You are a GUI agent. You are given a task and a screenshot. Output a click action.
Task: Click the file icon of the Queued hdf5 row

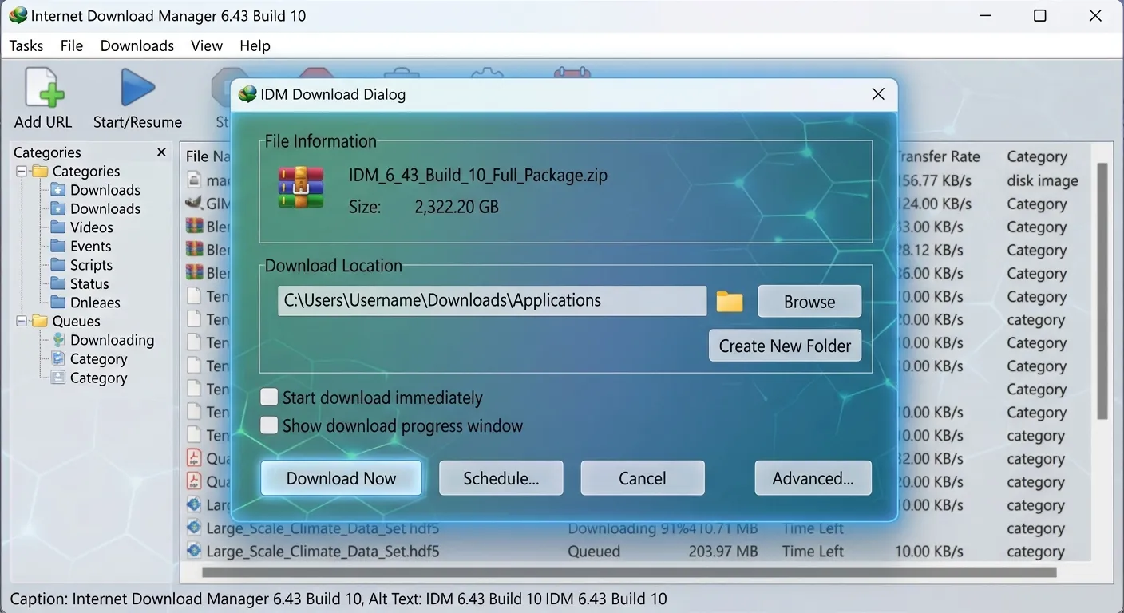click(194, 551)
